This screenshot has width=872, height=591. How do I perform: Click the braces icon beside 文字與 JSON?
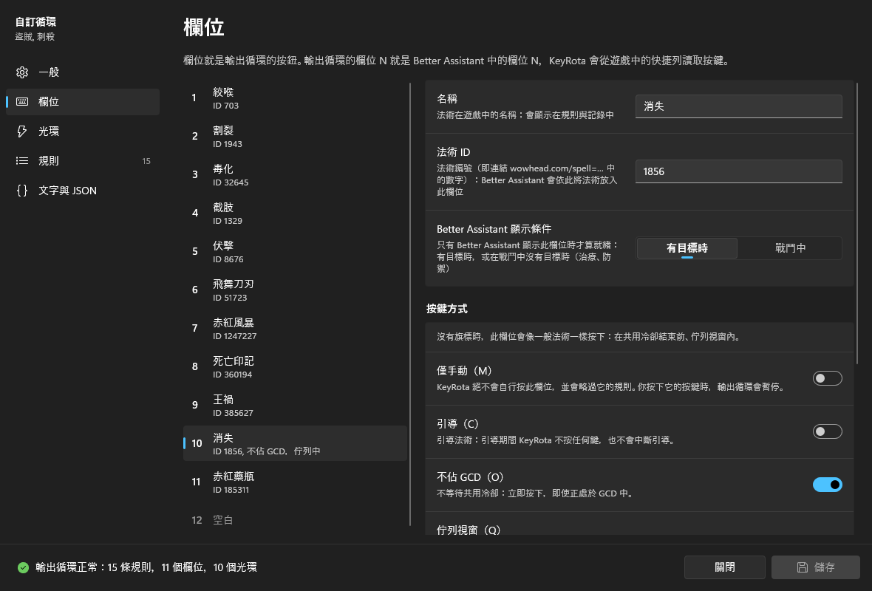click(22, 190)
